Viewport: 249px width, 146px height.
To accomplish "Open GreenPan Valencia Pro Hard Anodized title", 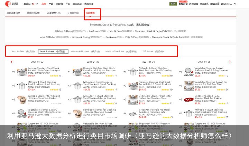I will tap(154, 111).
